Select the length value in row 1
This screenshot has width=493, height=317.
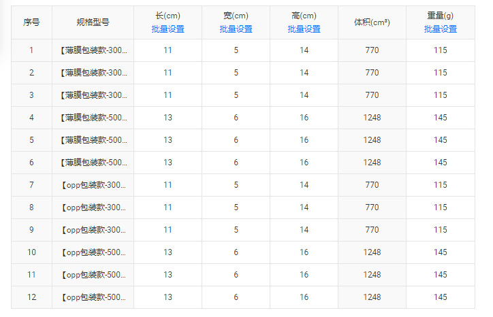point(168,50)
